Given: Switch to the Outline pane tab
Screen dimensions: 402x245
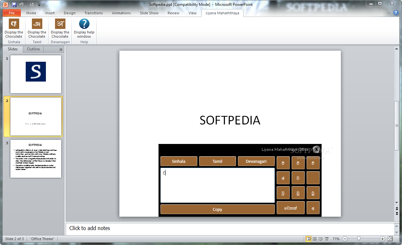Looking at the screenshot, I should (x=34, y=49).
